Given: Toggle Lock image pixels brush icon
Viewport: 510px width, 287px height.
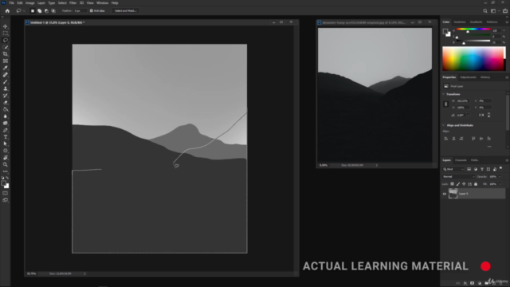Looking at the screenshot, I should click(458, 184).
